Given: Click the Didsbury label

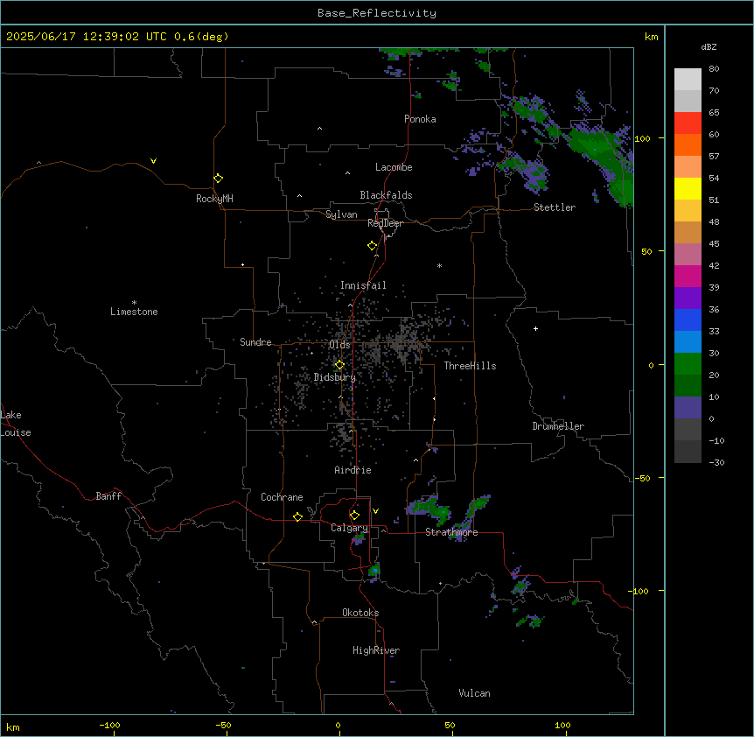Looking at the screenshot, I should (335, 377).
